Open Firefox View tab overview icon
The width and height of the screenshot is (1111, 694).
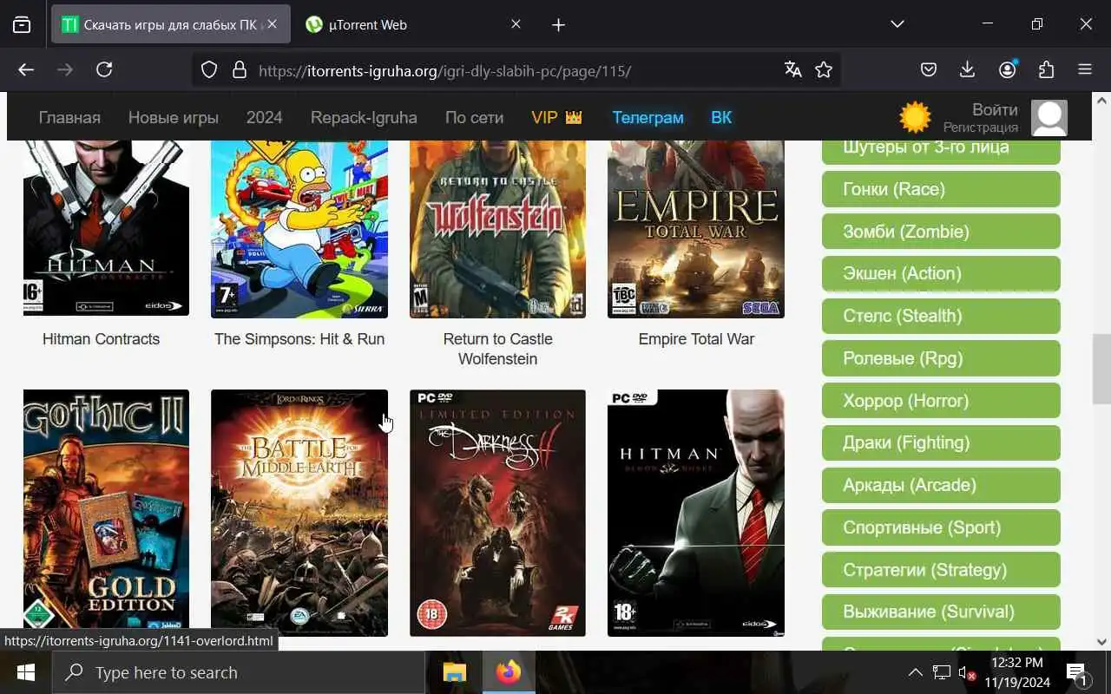pyautogui.click(x=22, y=25)
